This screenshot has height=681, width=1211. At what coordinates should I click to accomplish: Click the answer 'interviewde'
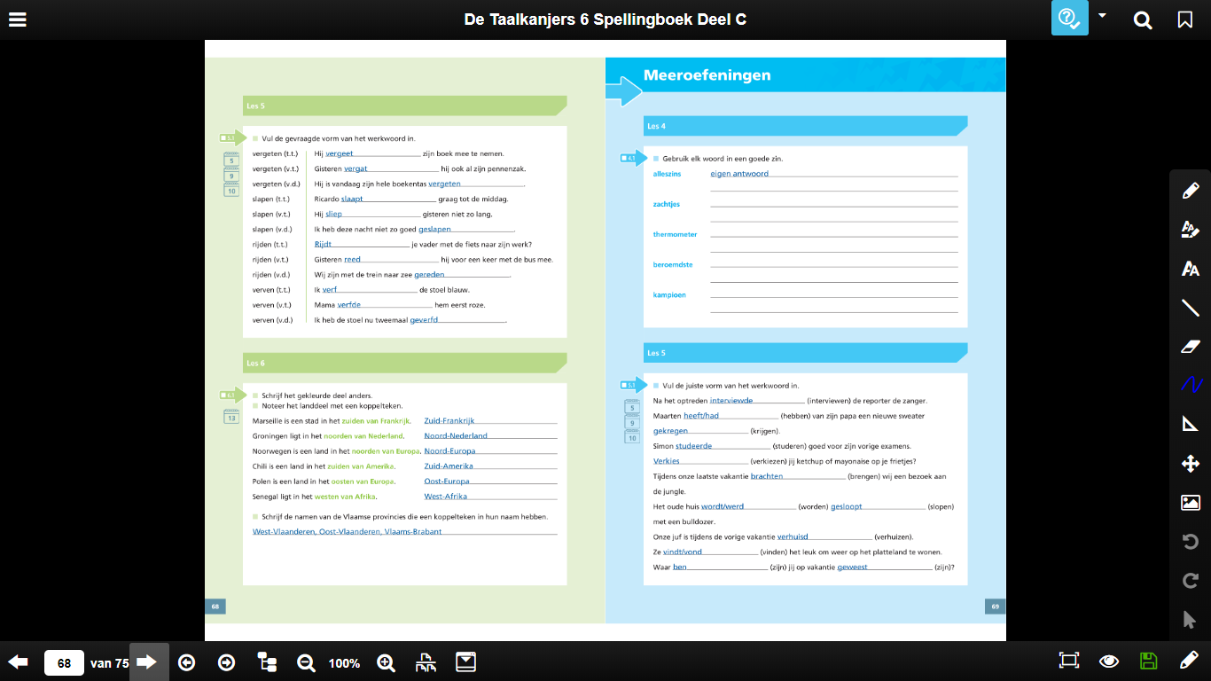coord(731,401)
